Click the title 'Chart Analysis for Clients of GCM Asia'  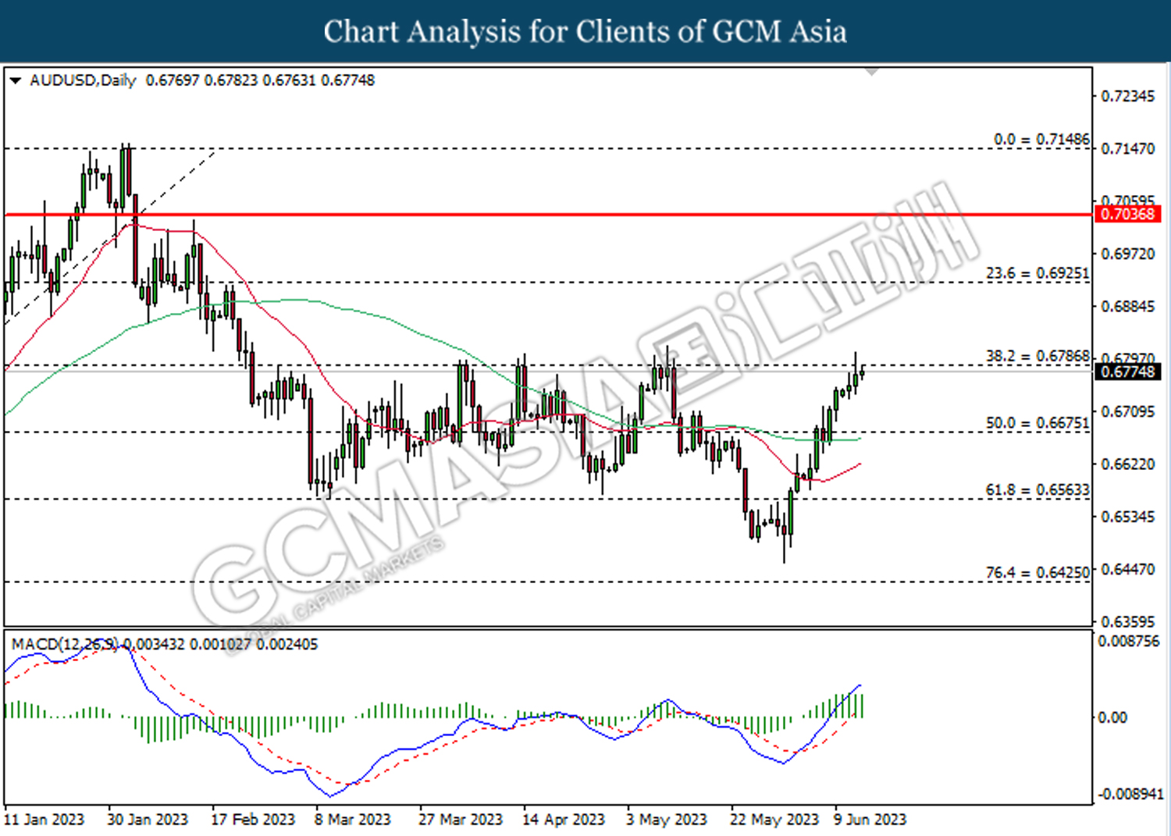pyautogui.click(x=585, y=31)
